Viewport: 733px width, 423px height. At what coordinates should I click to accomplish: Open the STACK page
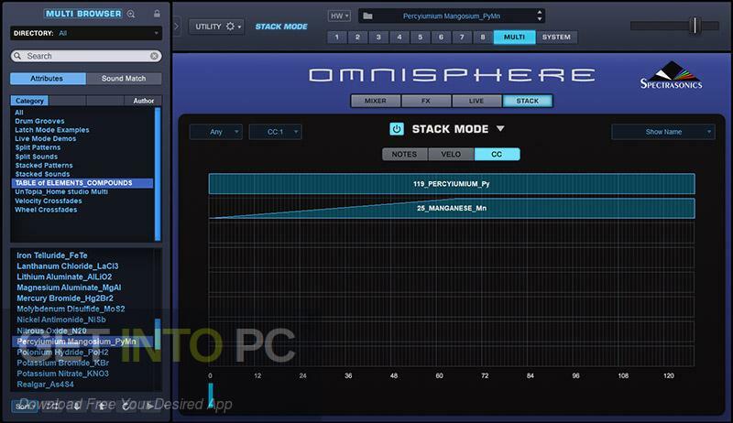click(528, 101)
